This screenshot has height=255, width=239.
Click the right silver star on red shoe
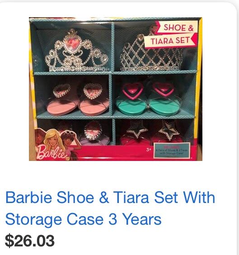tap(169, 131)
